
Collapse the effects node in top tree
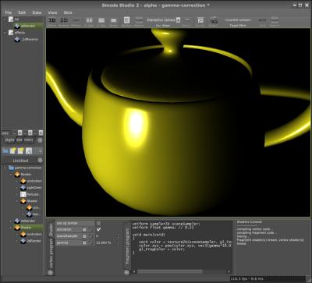coord(5,33)
